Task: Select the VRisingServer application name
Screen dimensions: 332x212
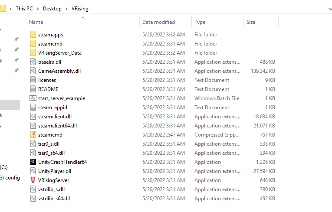Action: coord(53,180)
